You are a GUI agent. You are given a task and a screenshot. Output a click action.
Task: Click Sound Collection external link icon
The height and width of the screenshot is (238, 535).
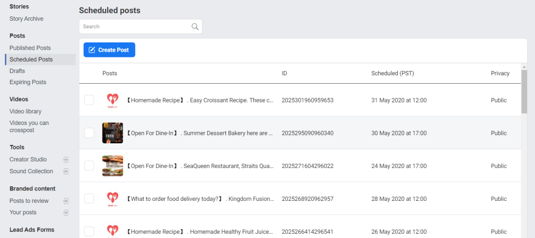pos(65,172)
